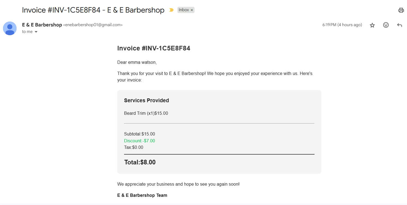Toggle the yellow importance marker
Screen dimensions: 407x205
click(x=171, y=10)
